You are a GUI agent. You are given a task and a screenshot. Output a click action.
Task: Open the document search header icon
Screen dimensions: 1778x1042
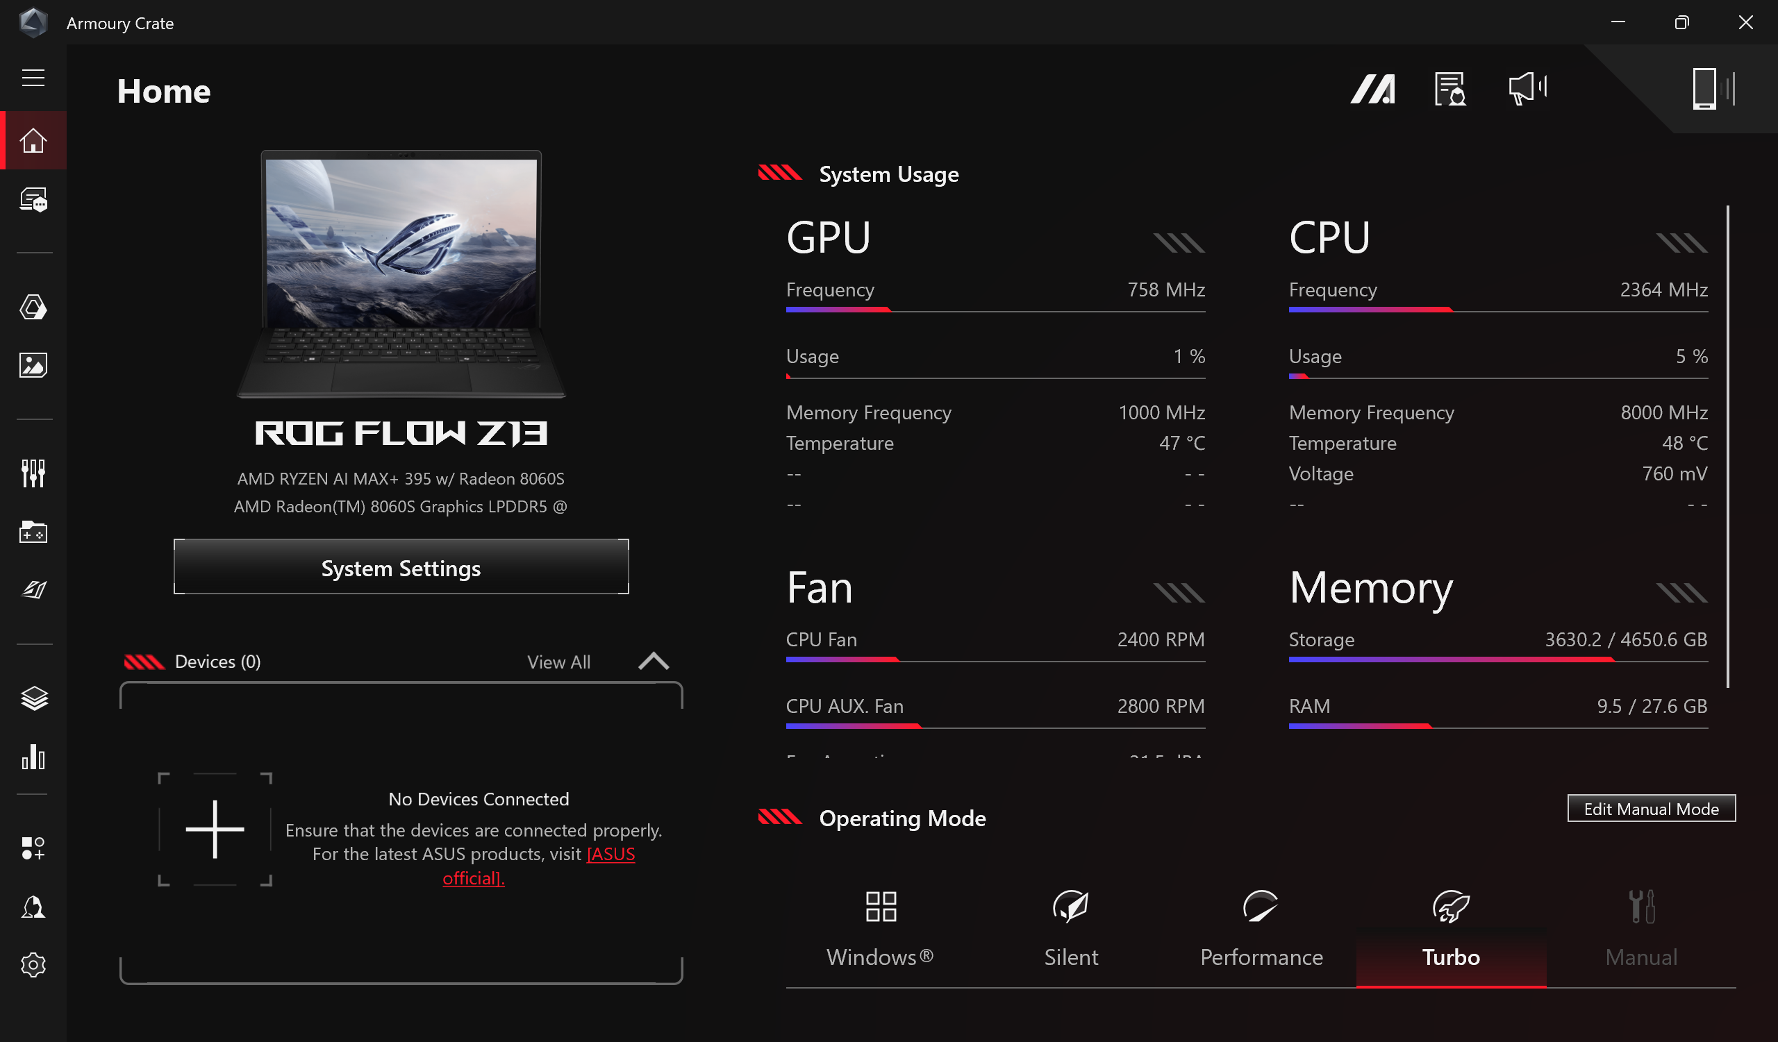click(1450, 89)
